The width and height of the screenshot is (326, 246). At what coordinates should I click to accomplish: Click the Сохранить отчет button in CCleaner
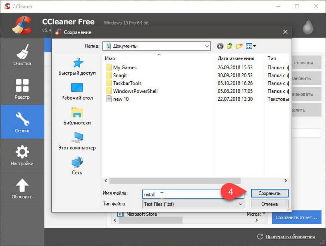tap(296, 217)
